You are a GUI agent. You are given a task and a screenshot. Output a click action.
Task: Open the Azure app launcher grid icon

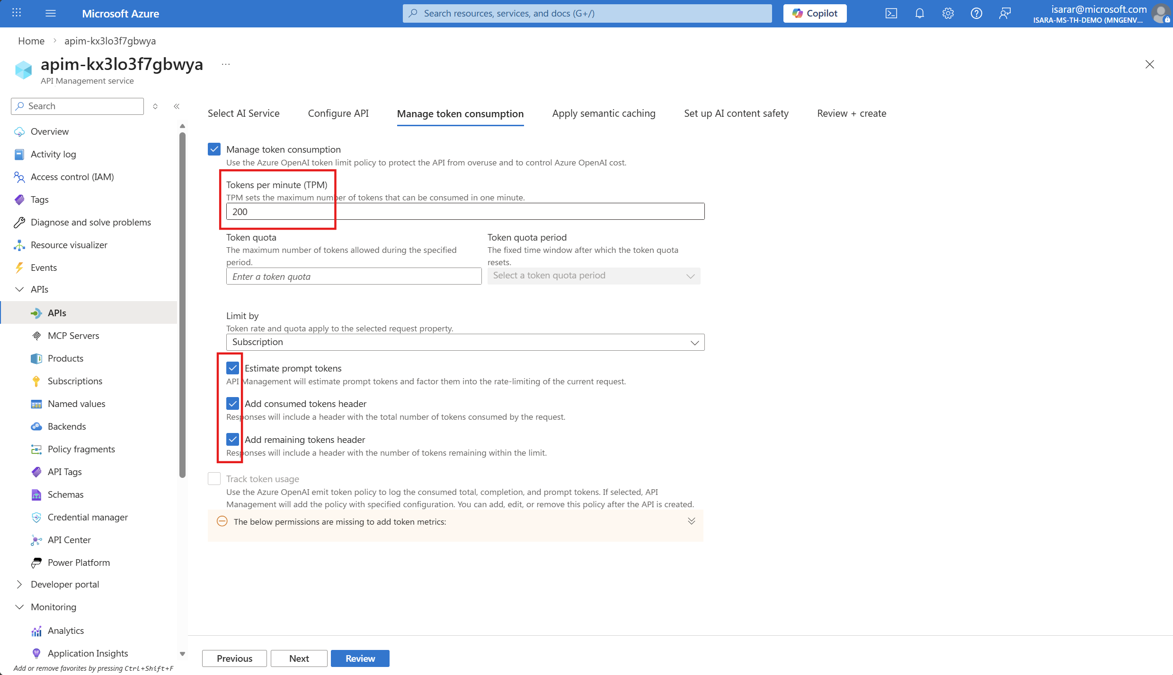coord(17,13)
